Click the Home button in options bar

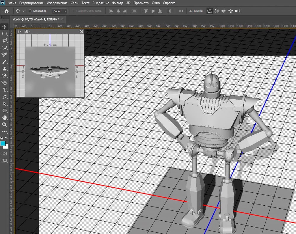point(7,11)
